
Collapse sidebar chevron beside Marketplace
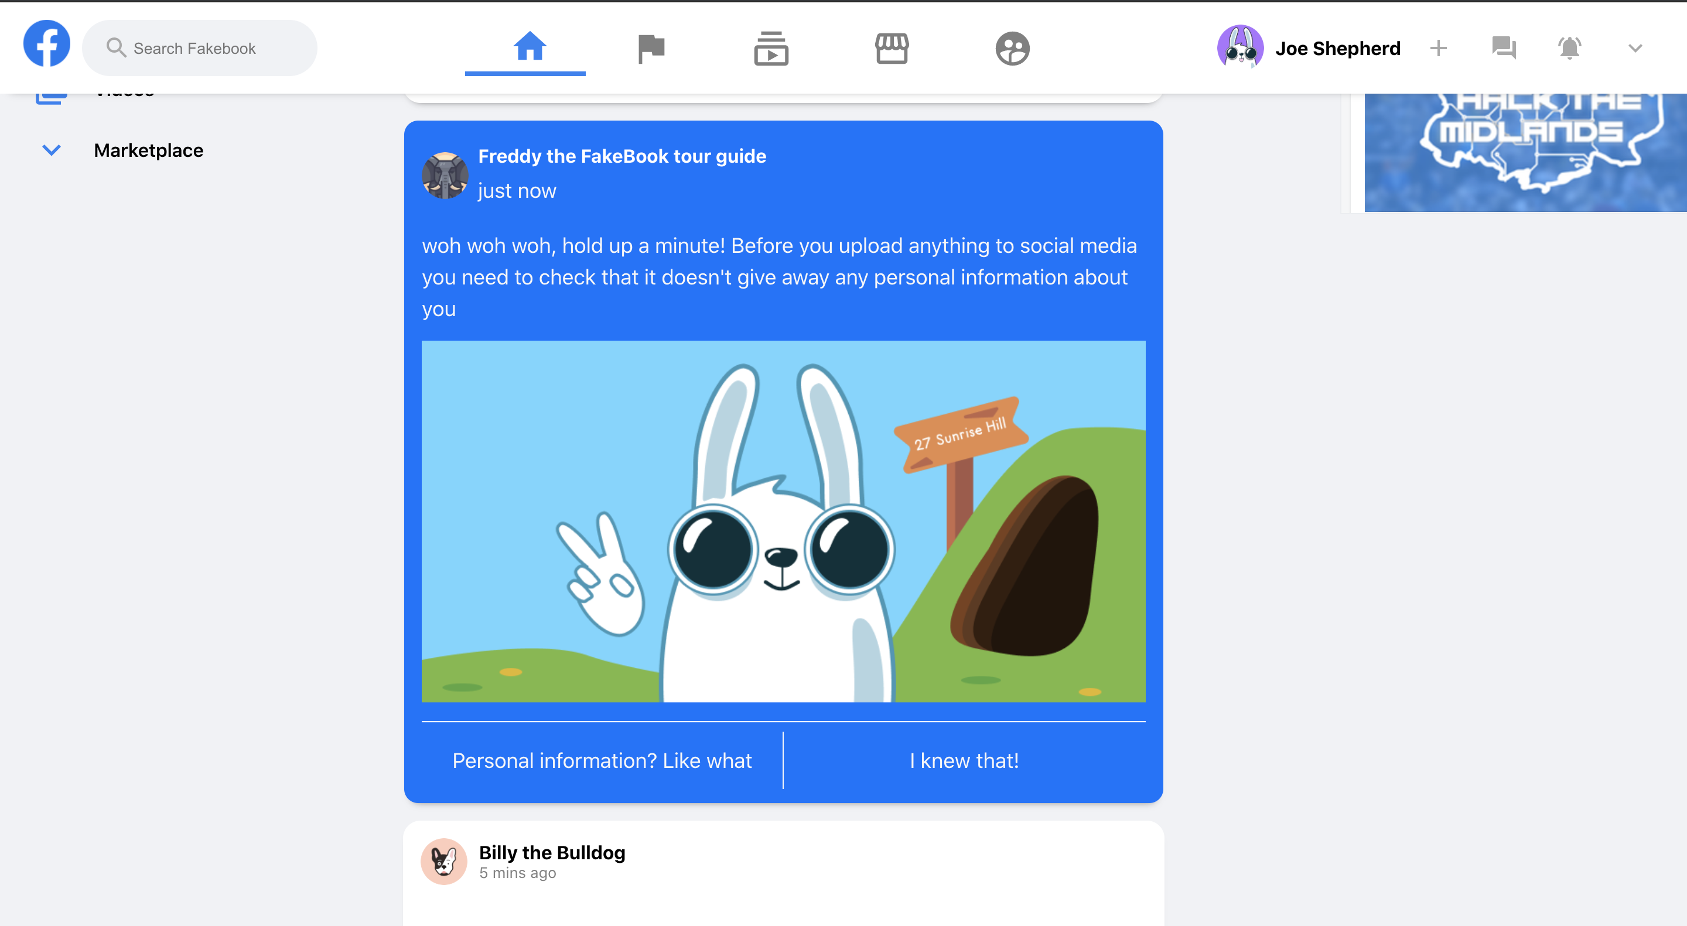pyautogui.click(x=51, y=150)
